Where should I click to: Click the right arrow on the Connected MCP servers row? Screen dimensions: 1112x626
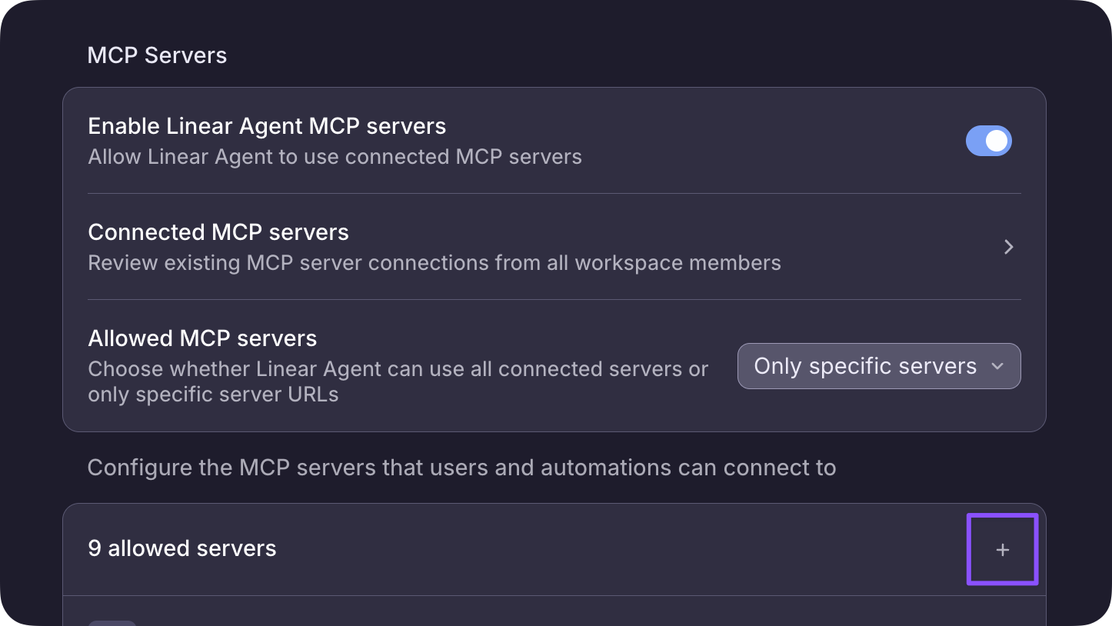[1008, 246]
